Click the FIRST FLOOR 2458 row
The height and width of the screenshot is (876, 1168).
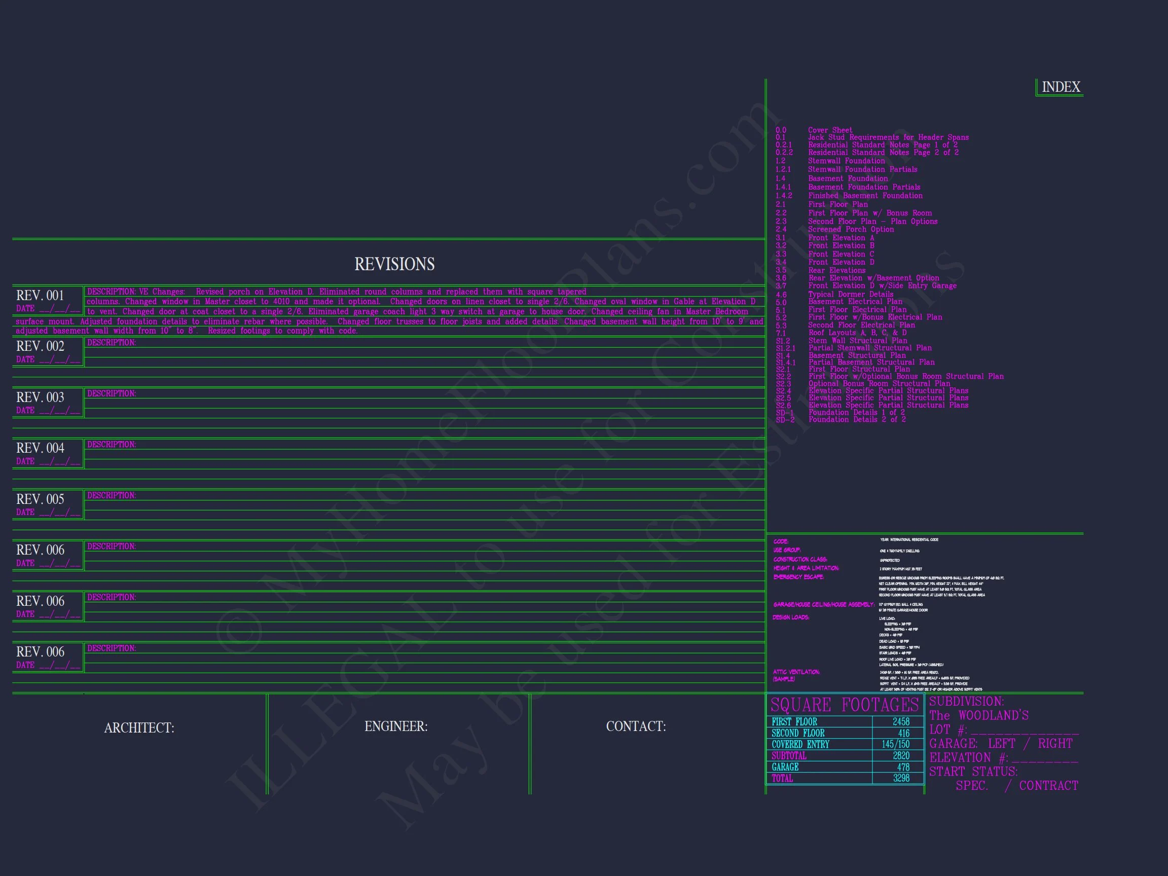845,722
